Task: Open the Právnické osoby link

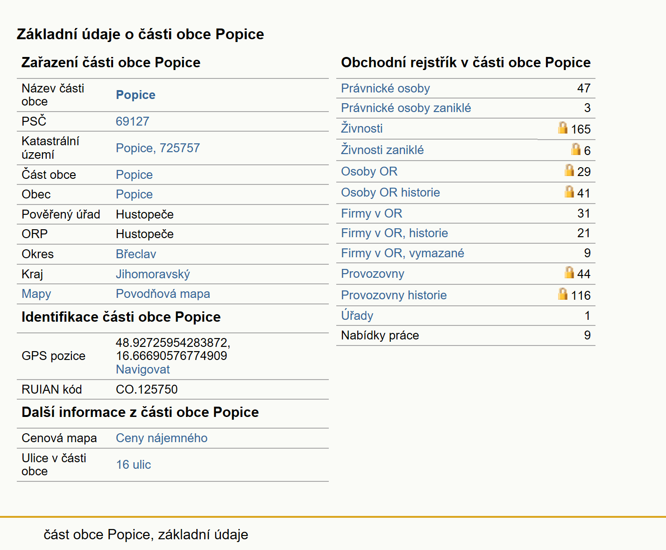Action: pos(385,88)
